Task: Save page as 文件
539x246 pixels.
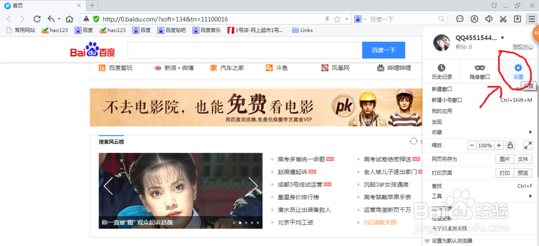Action: (x=523, y=159)
